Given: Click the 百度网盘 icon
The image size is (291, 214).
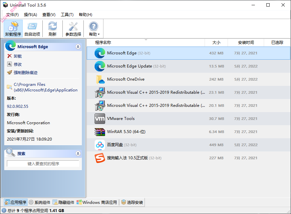Looking at the screenshot, I should tap(100, 145).
